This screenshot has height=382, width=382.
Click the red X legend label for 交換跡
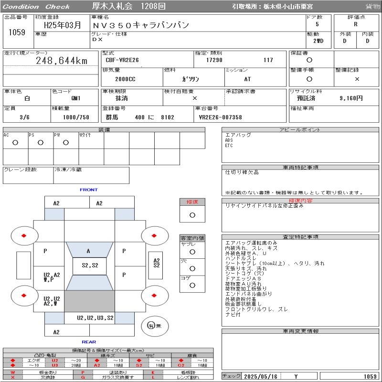click(13, 377)
